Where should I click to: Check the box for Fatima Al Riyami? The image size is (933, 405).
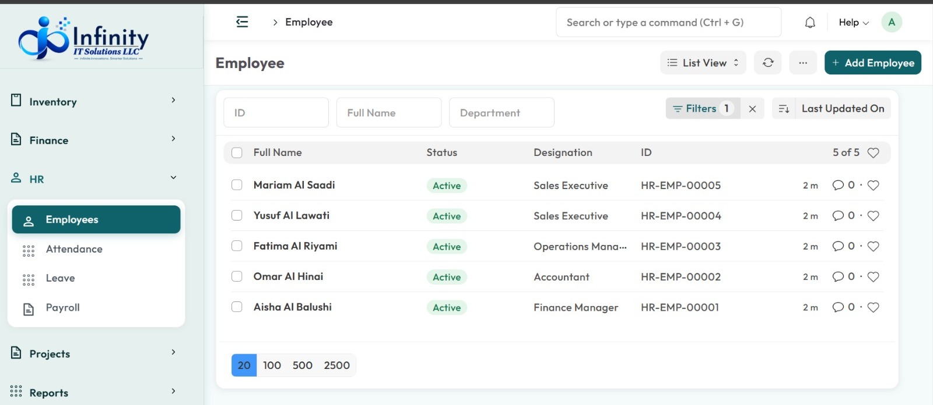[x=237, y=246]
